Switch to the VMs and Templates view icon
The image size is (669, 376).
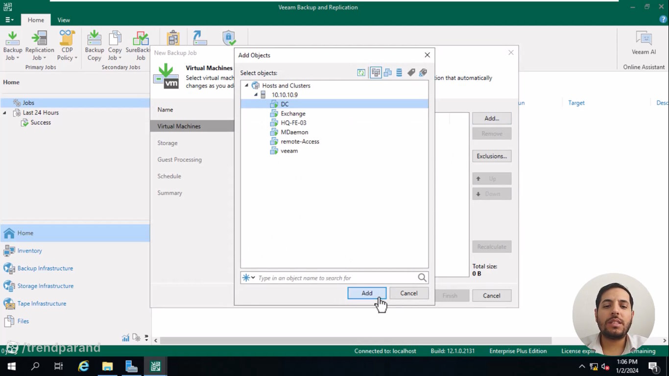(387, 73)
